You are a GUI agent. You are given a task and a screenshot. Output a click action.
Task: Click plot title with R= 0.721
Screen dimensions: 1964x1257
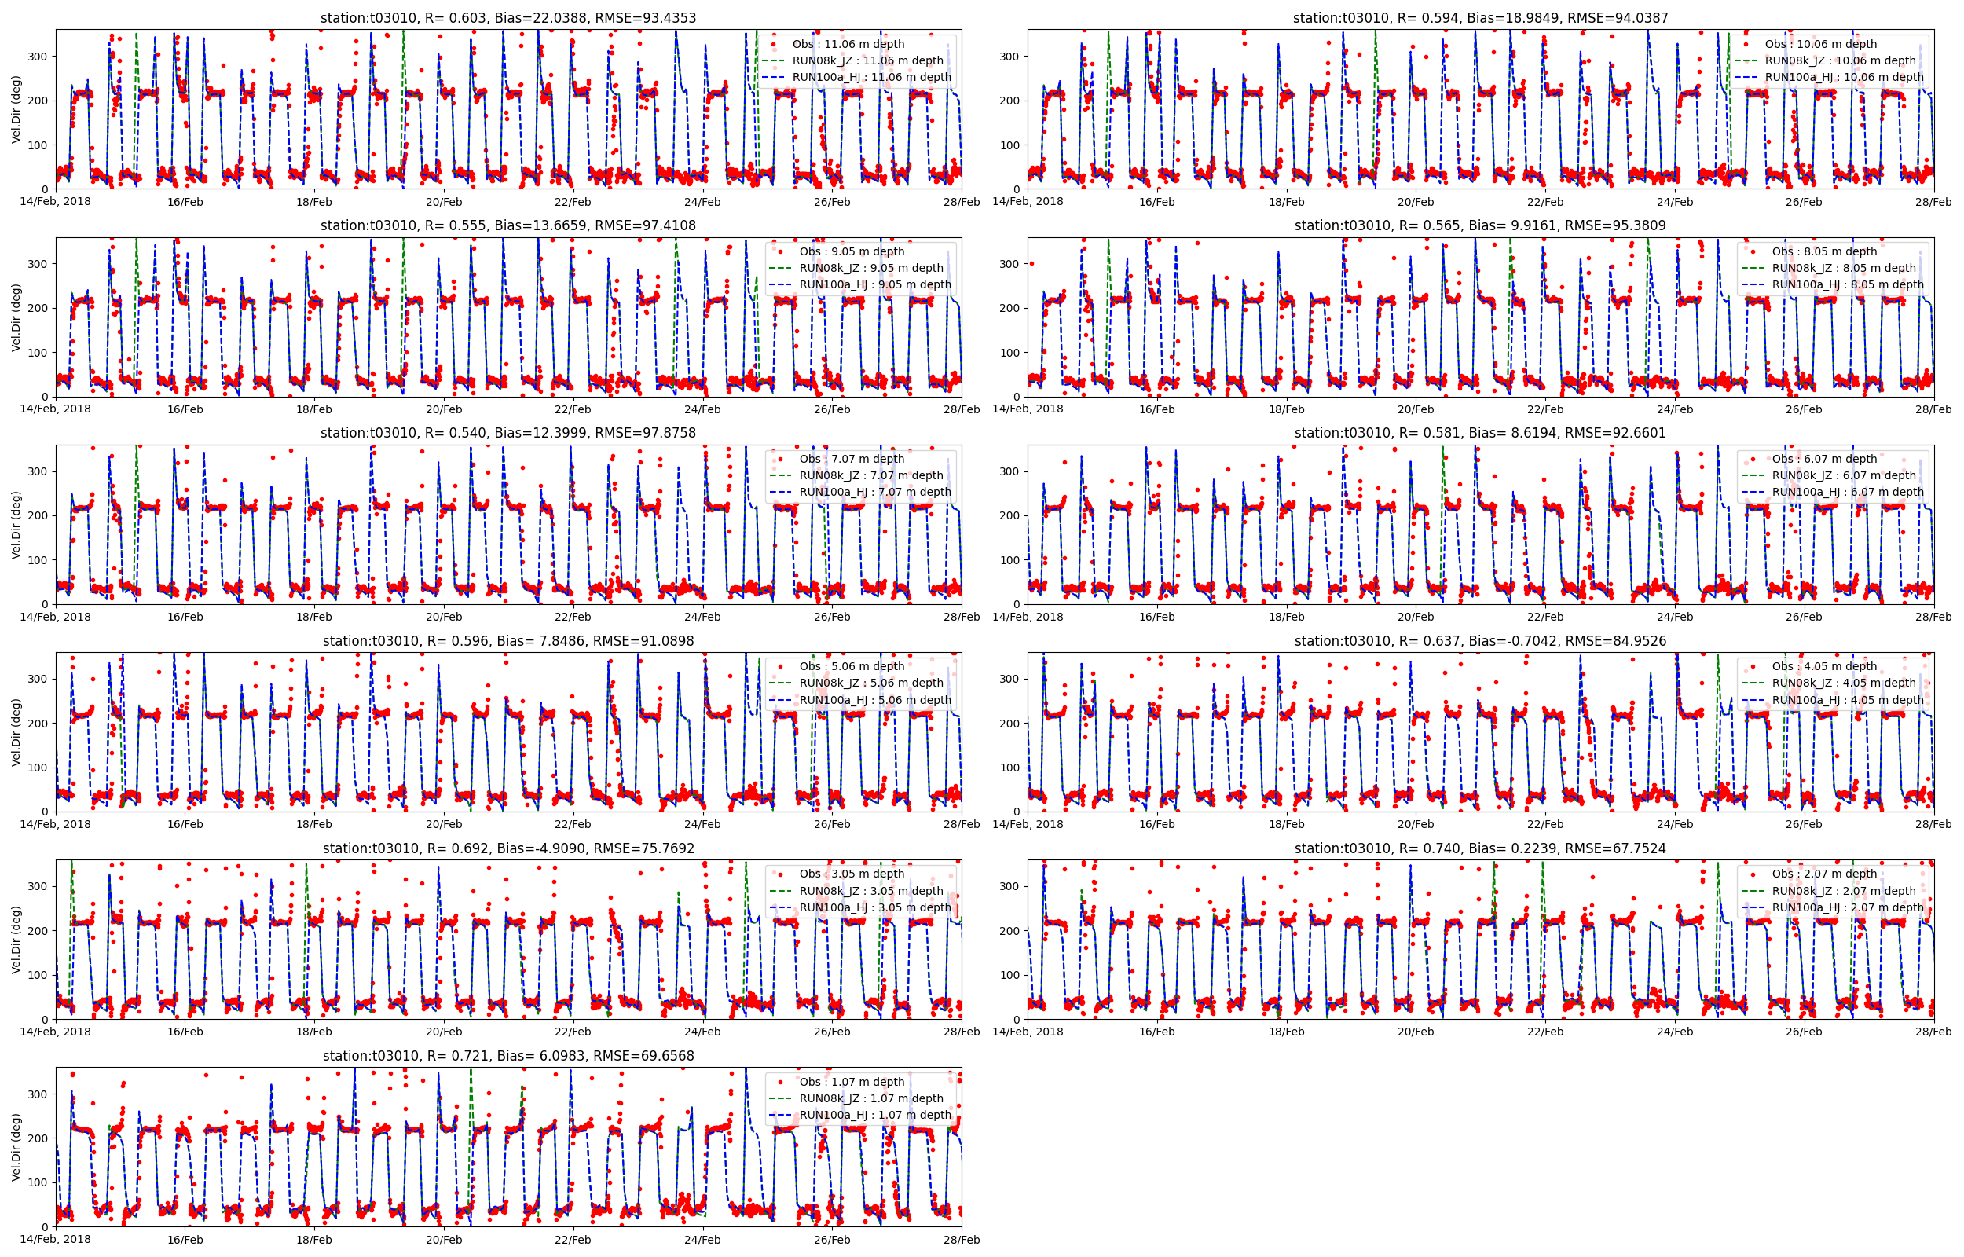(507, 1056)
